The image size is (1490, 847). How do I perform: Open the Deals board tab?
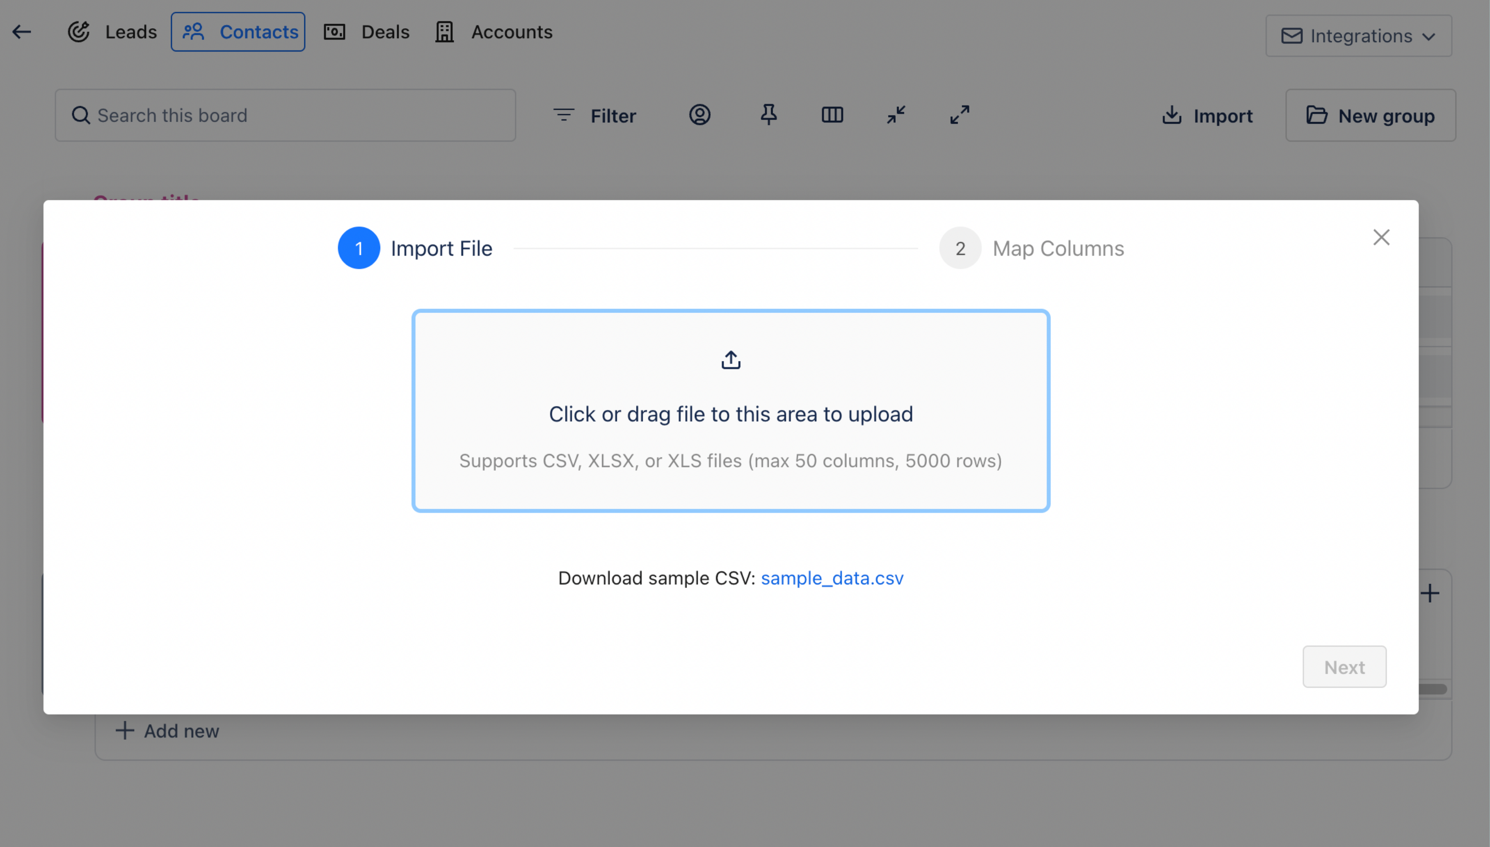[x=367, y=32]
